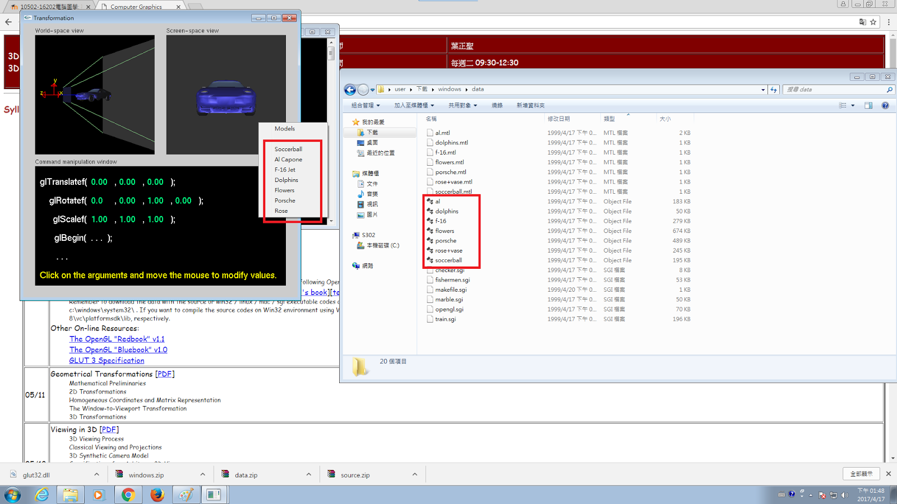Open the Explorer help question mark
The height and width of the screenshot is (504, 897).
(885, 105)
